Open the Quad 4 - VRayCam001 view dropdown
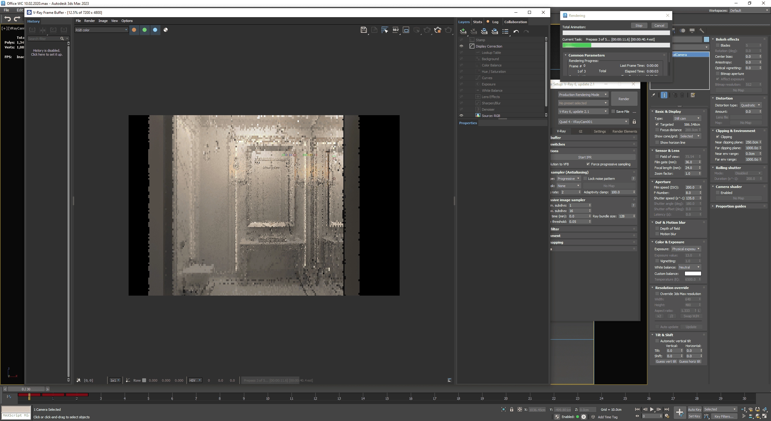 [593, 121]
